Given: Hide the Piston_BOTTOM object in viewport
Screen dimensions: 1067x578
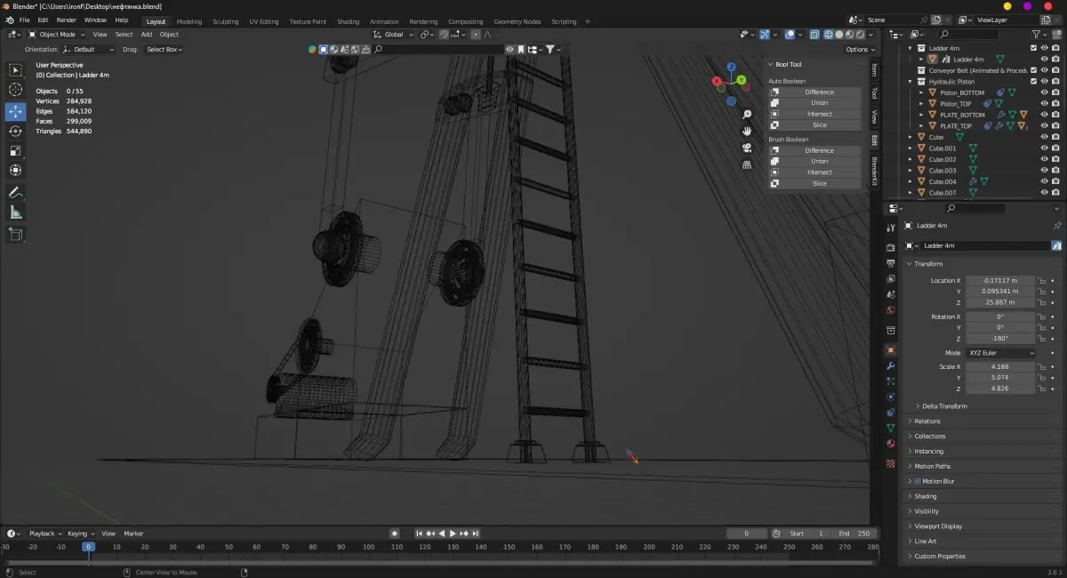Looking at the screenshot, I should click(x=1044, y=92).
